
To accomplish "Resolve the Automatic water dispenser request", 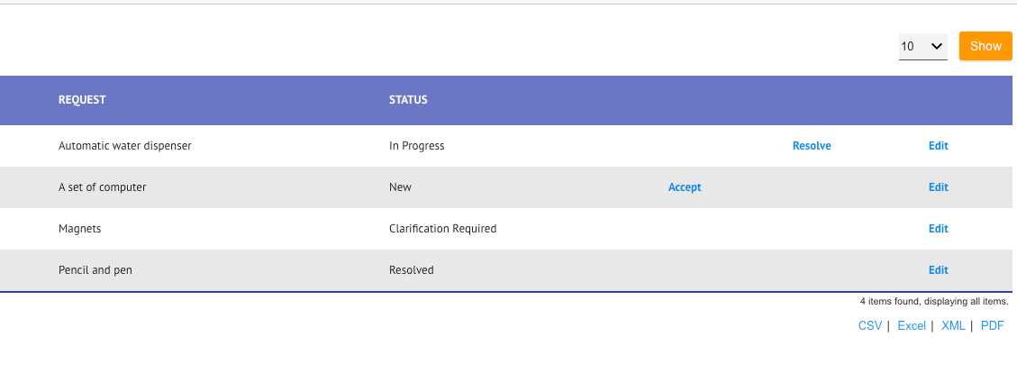I will click(812, 146).
